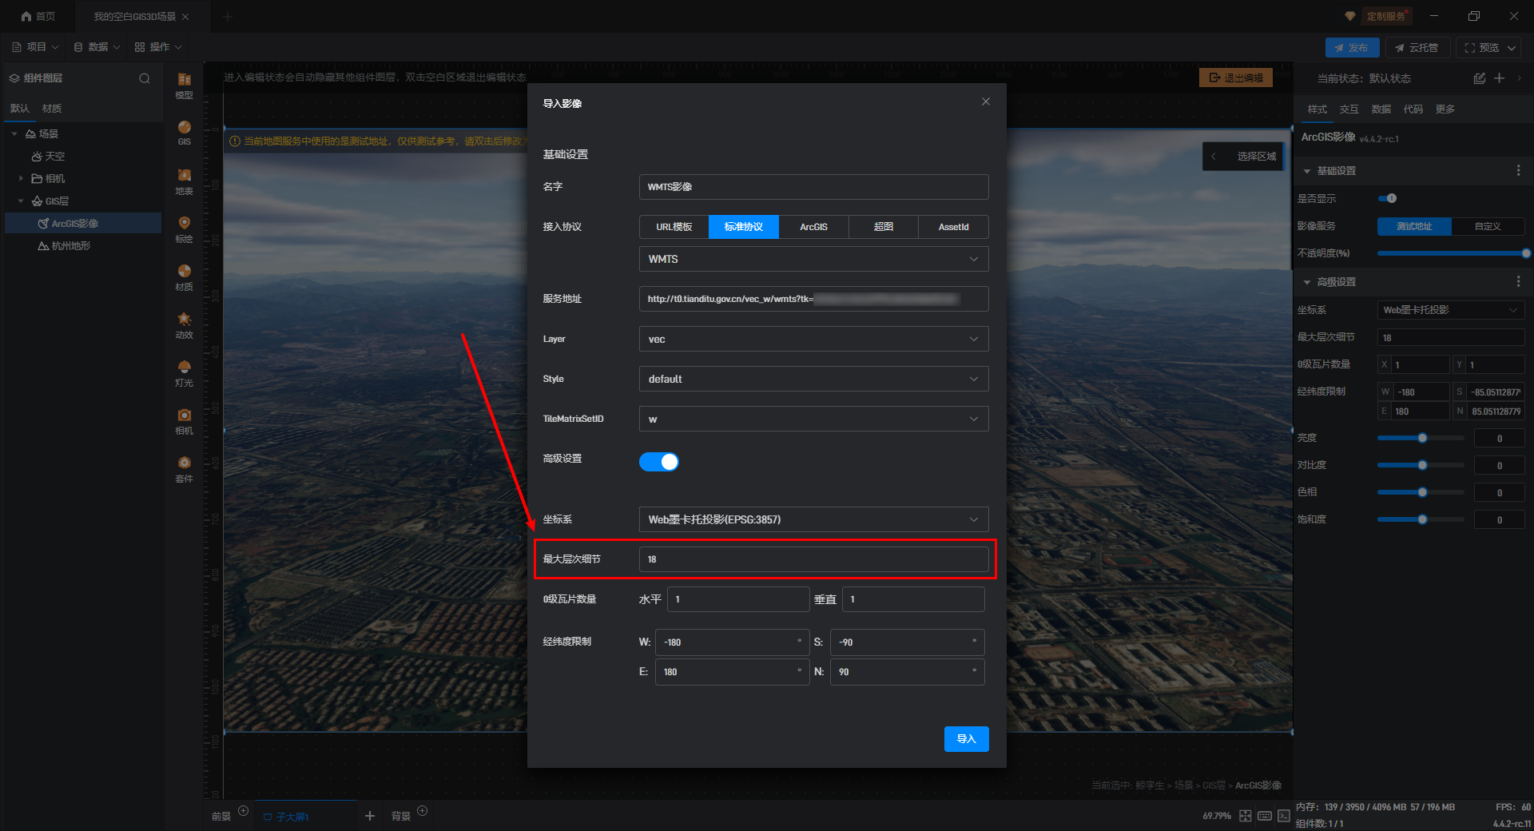Click the 最大层次细节 input field in dialog

click(x=813, y=559)
